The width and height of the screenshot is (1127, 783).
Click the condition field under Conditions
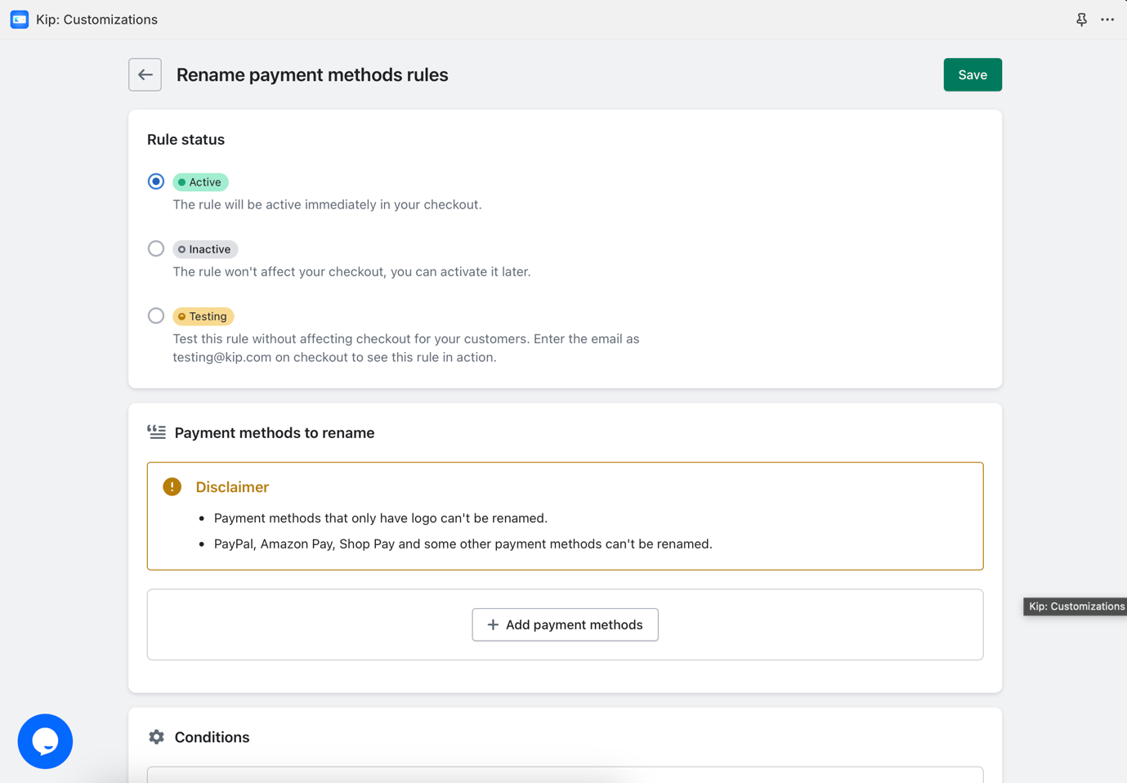click(x=565, y=776)
